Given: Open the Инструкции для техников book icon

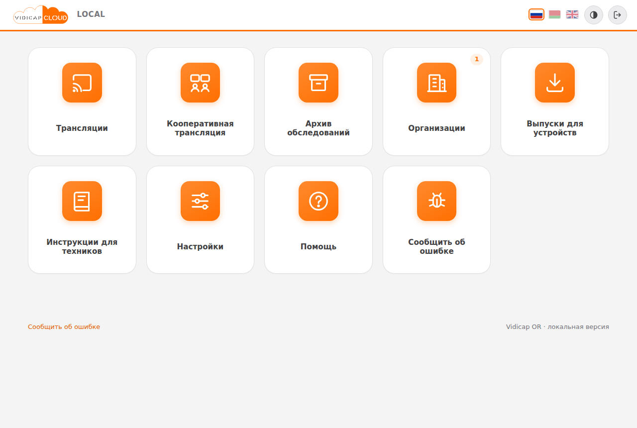Looking at the screenshot, I should 82,201.
